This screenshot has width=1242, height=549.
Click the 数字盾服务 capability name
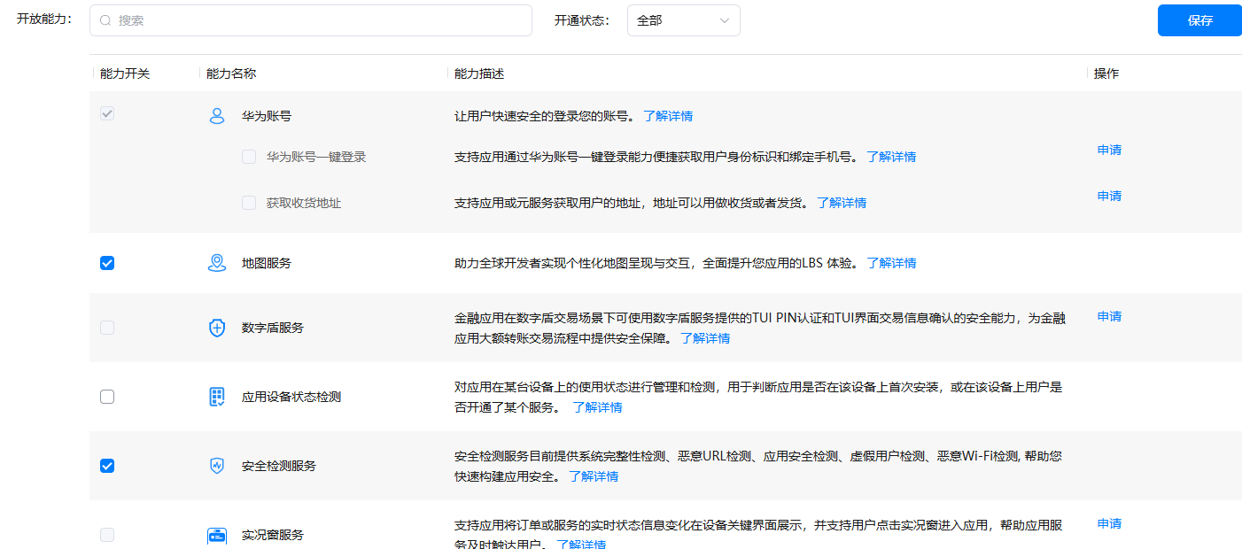(273, 328)
